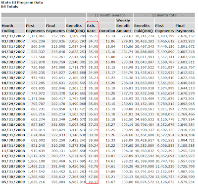Select the 12 month average header band

(110, 15)
